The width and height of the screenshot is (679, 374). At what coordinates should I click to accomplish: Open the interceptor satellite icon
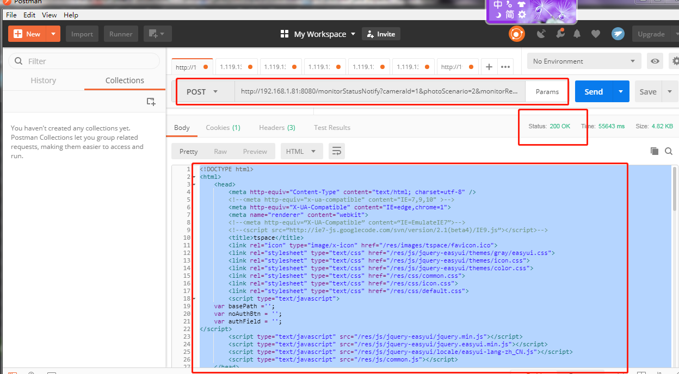point(541,34)
